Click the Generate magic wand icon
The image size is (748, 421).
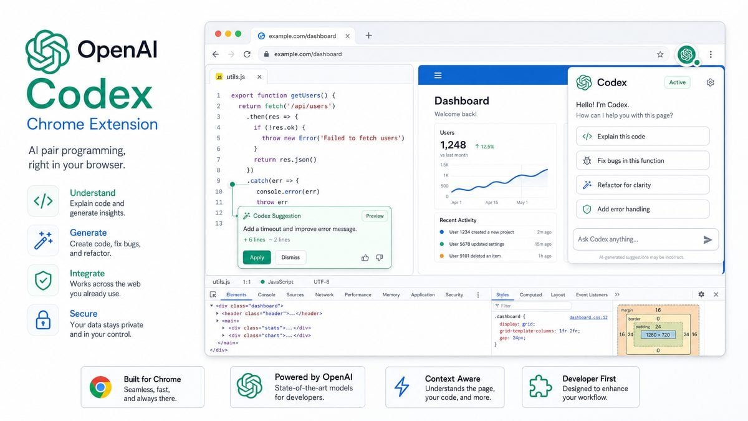click(43, 241)
